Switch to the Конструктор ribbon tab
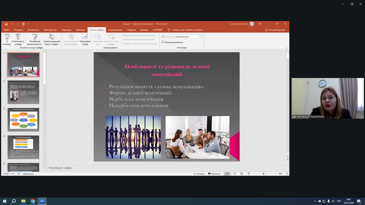 pyautogui.click(x=50, y=30)
